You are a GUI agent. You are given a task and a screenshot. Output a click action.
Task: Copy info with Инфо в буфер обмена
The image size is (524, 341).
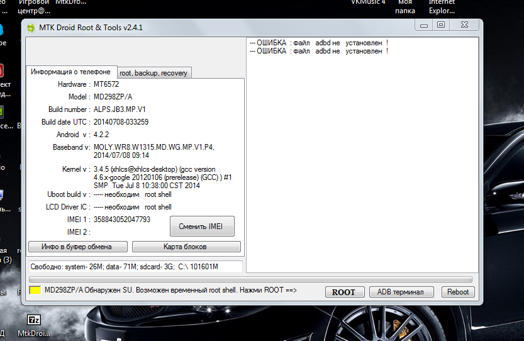[78, 247]
